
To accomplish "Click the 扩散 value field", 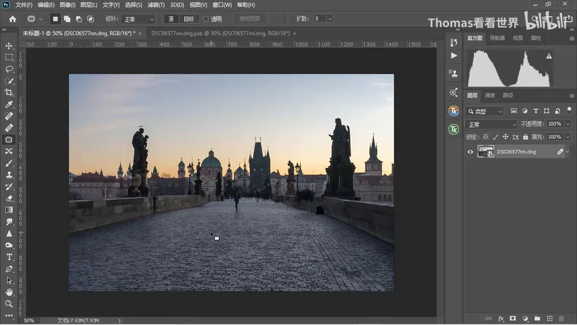I will [319, 19].
